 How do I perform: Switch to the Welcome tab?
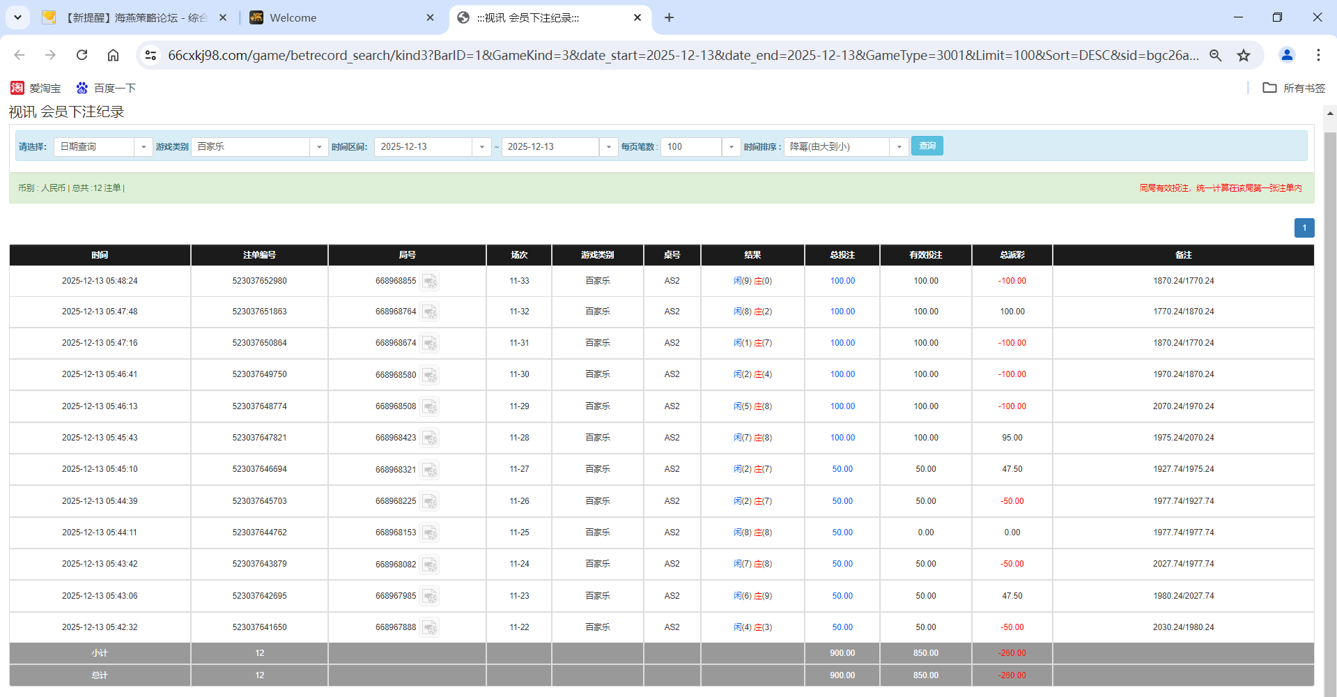[x=341, y=17]
